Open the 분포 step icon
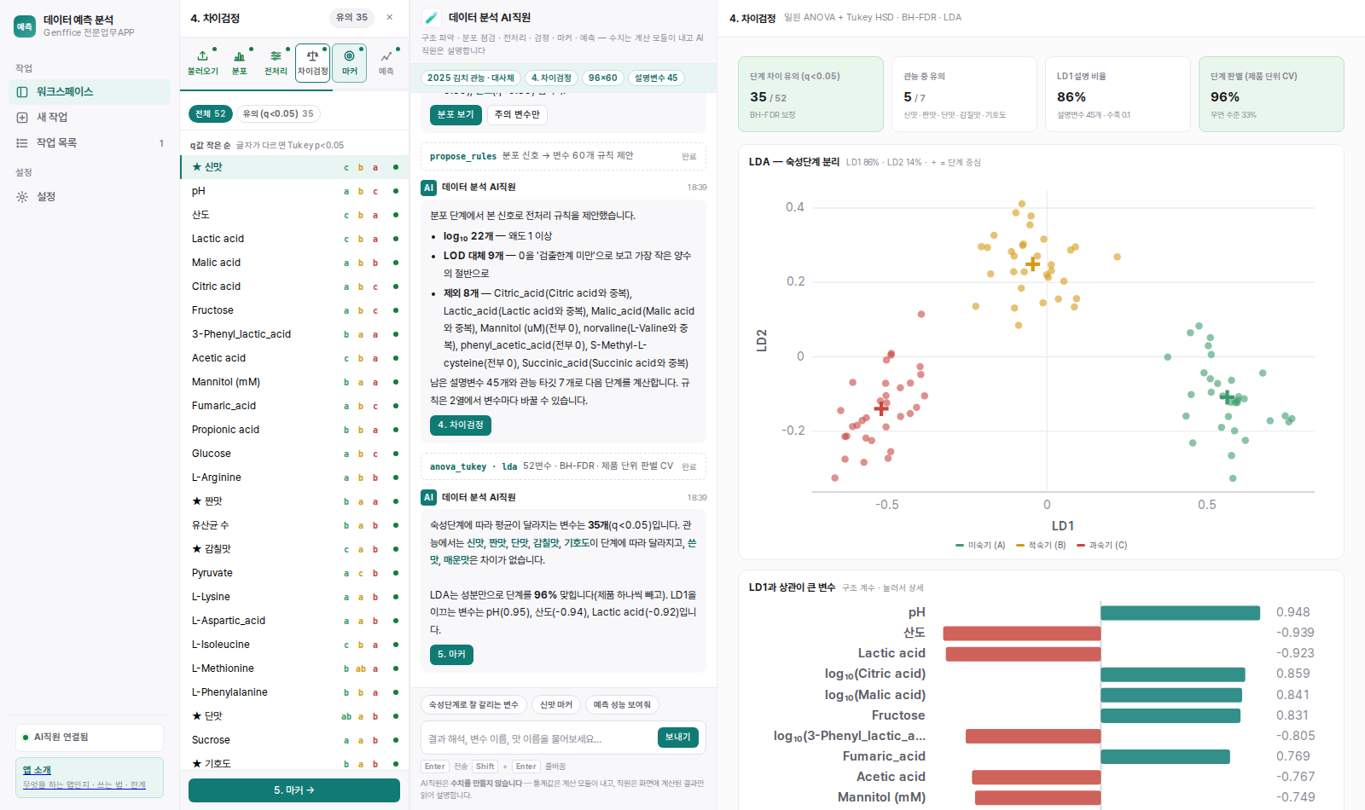The image size is (1365, 810). pos(240,63)
